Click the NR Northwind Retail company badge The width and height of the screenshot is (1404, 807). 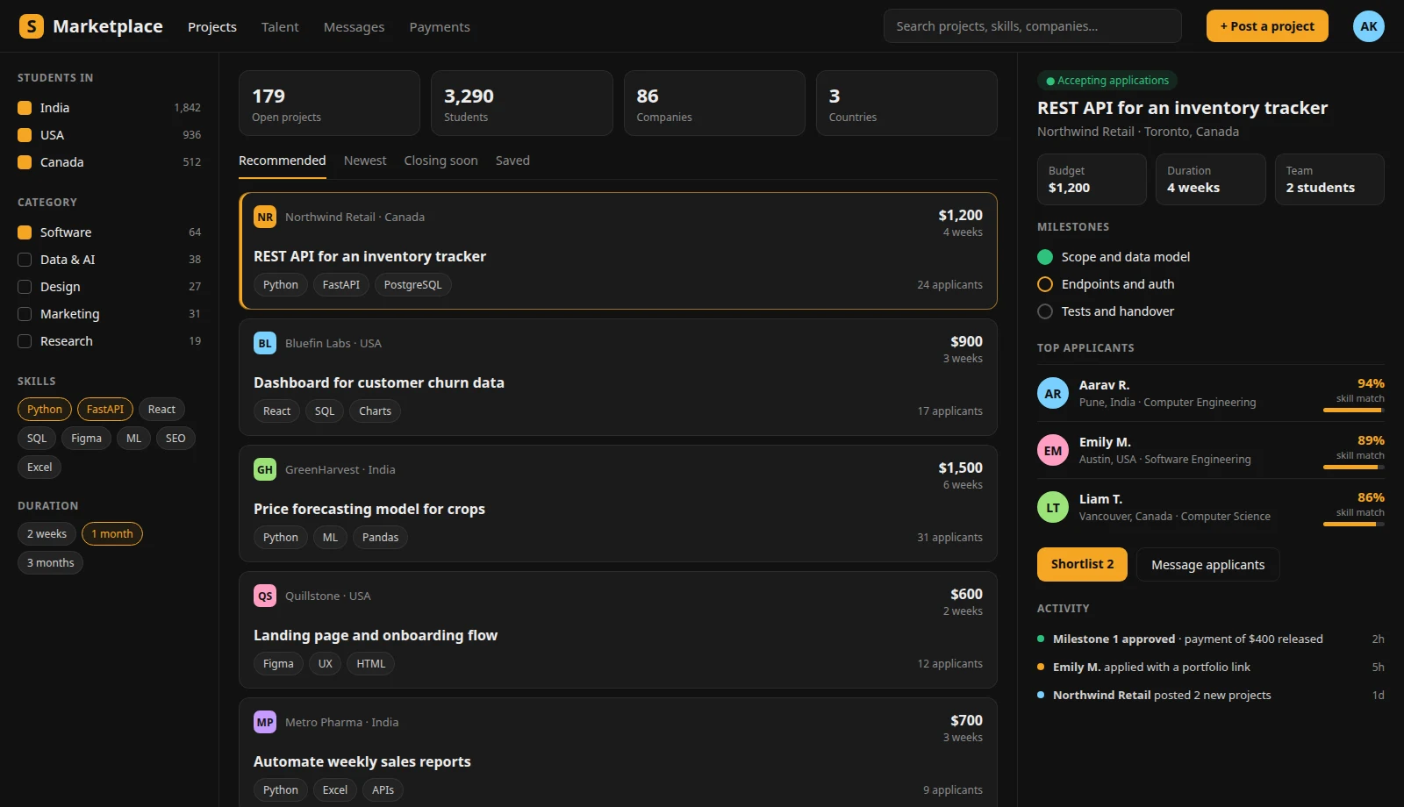[x=265, y=217]
